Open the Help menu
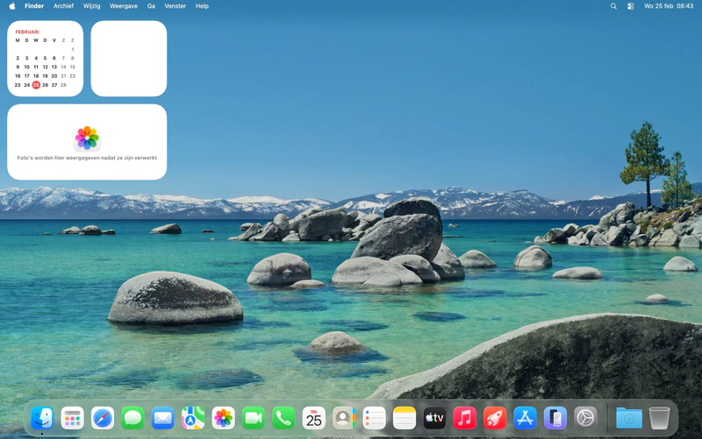The height and width of the screenshot is (439, 702). [202, 6]
